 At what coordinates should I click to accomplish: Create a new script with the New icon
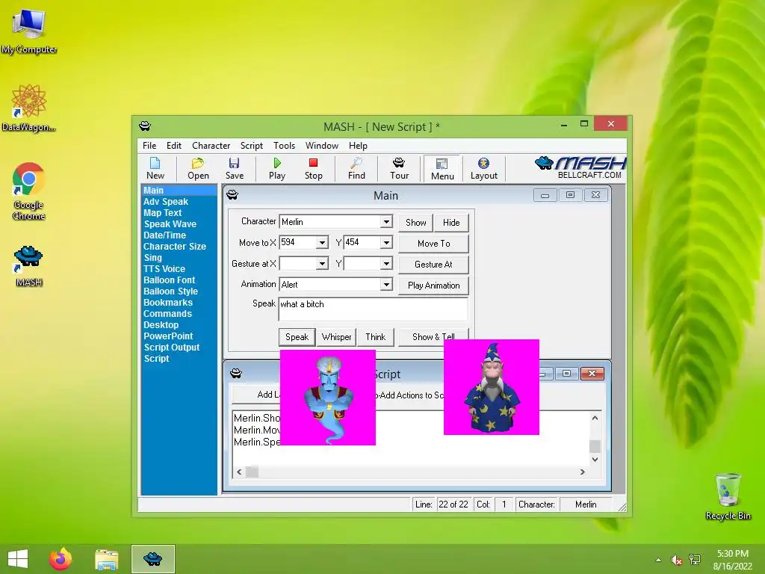pos(155,168)
